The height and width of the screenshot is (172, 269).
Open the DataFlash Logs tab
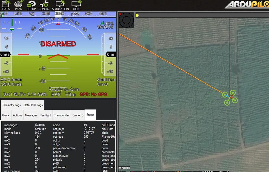33,105
